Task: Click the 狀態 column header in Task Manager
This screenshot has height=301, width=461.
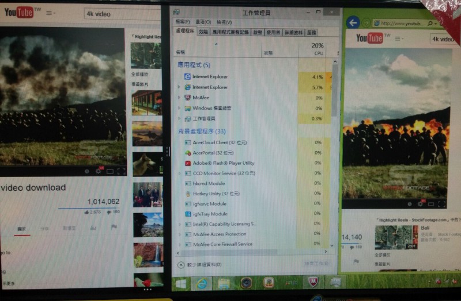Action: 279,50
